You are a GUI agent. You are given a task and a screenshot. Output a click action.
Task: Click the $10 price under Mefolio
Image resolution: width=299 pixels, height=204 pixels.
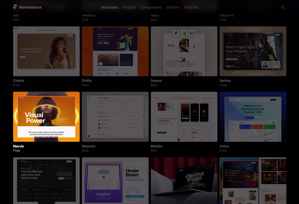154,151
